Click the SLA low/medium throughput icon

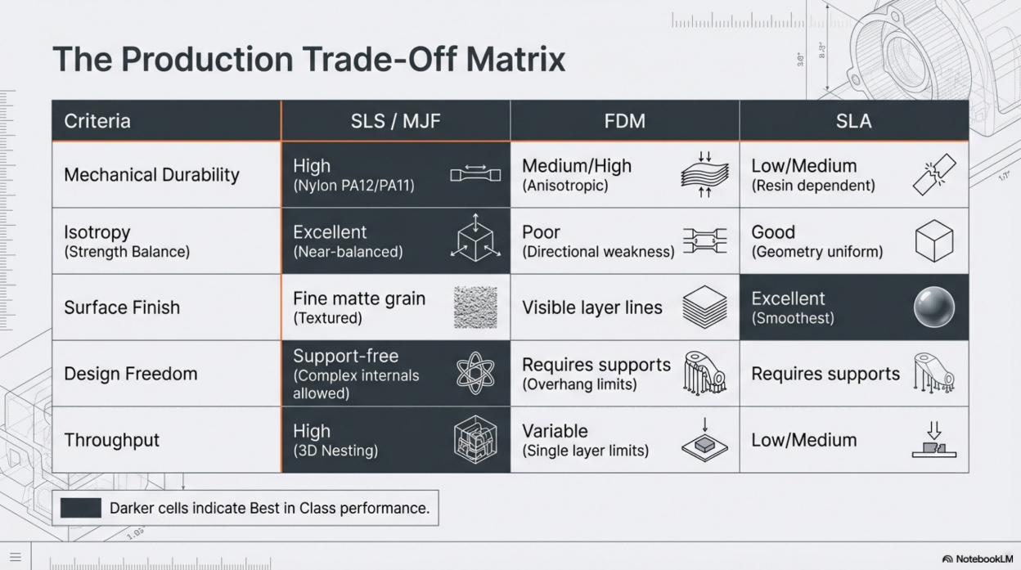[x=933, y=440]
